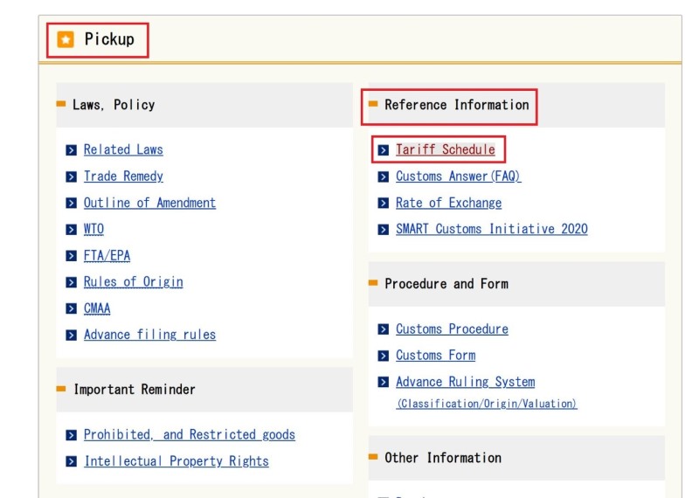Go to Trade Remedy page
This screenshot has width=699, height=498.
pyautogui.click(x=123, y=176)
